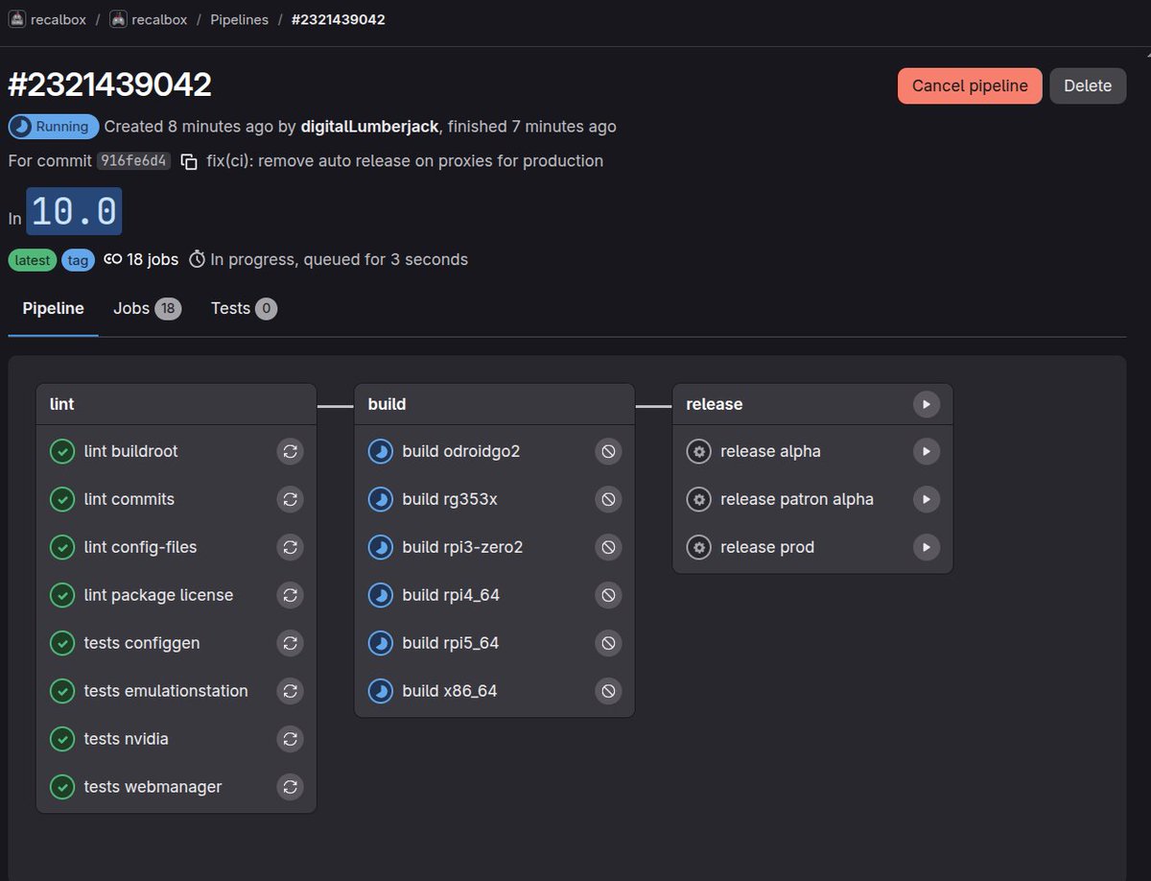The image size is (1151, 881).
Task: Click pipeline #2321439042 in breadcrumb
Action: [x=339, y=19]
